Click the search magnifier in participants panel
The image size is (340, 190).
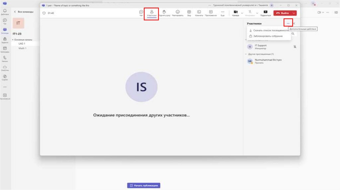click(293, 34)
